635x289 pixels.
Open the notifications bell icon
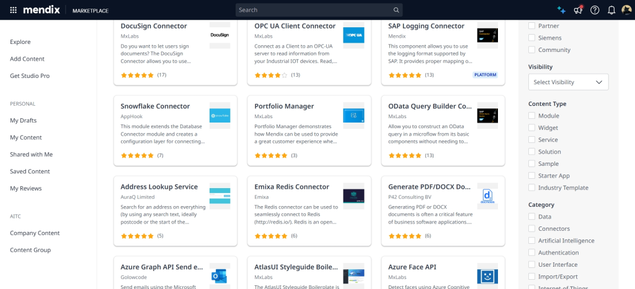(611, 11)
